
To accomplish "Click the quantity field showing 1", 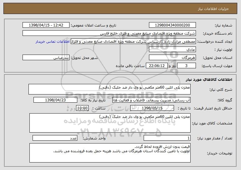I will point(167,138).
